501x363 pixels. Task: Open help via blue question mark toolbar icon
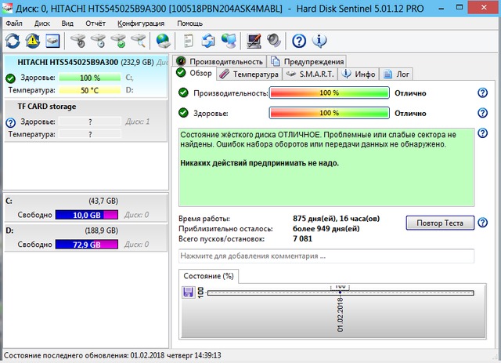[299, 40]
